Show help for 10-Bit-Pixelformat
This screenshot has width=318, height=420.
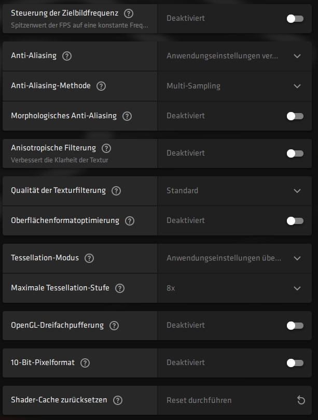(x=85, y=363)
